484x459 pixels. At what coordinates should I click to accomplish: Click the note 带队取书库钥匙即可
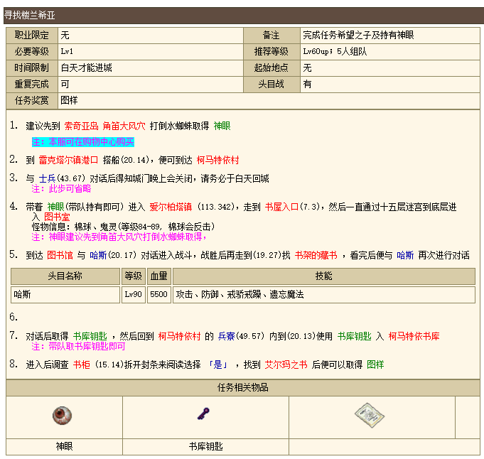point(78,346)
